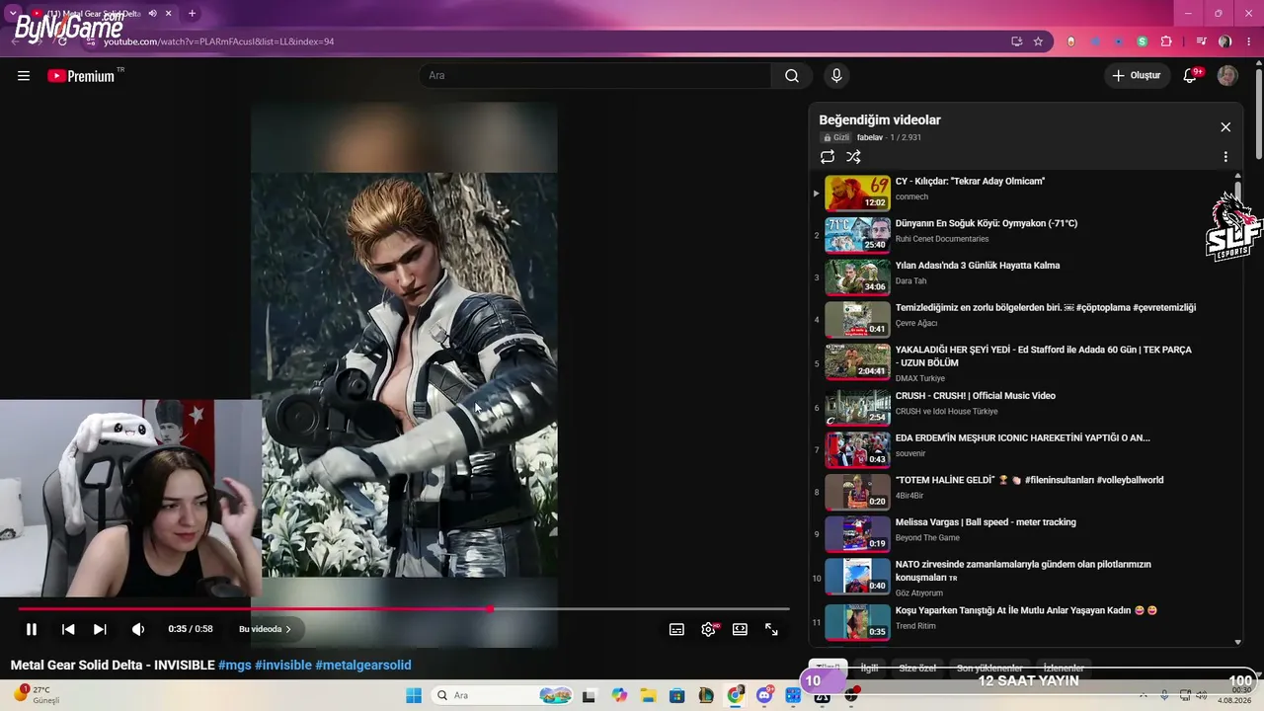This screenshot has width=1264, height=711.
Task: Click the install/cast icon in address bar
Action: pos(1016,41)
